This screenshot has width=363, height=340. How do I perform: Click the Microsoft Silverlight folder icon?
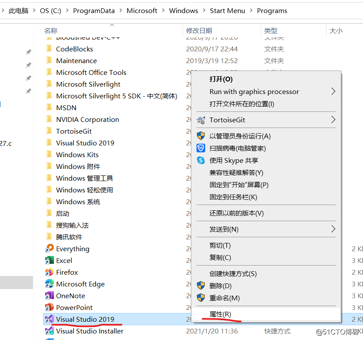click(49, 84)
